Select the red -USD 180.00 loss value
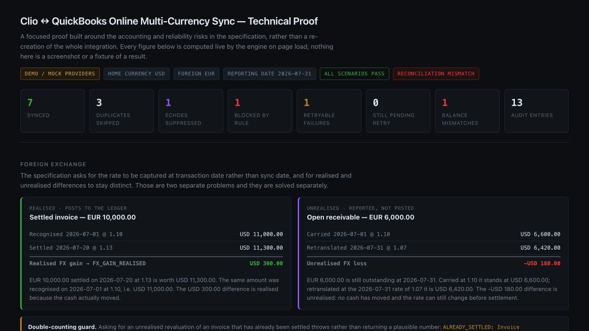 (542, 263)
